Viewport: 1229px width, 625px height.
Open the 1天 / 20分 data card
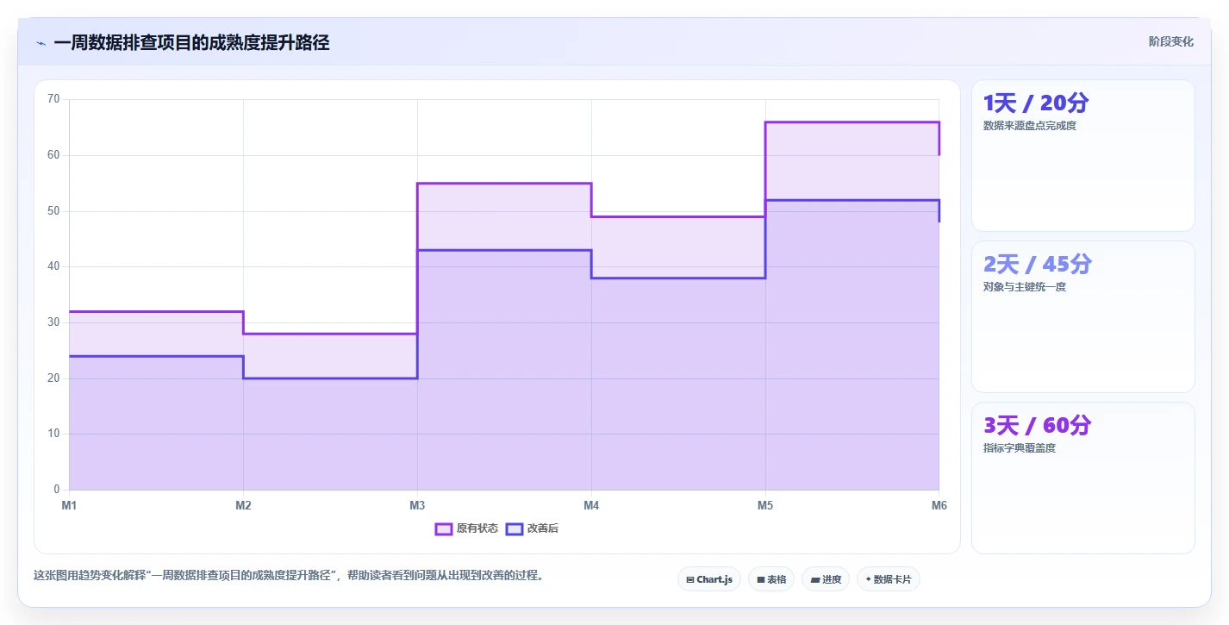[x=1083, y=156]
